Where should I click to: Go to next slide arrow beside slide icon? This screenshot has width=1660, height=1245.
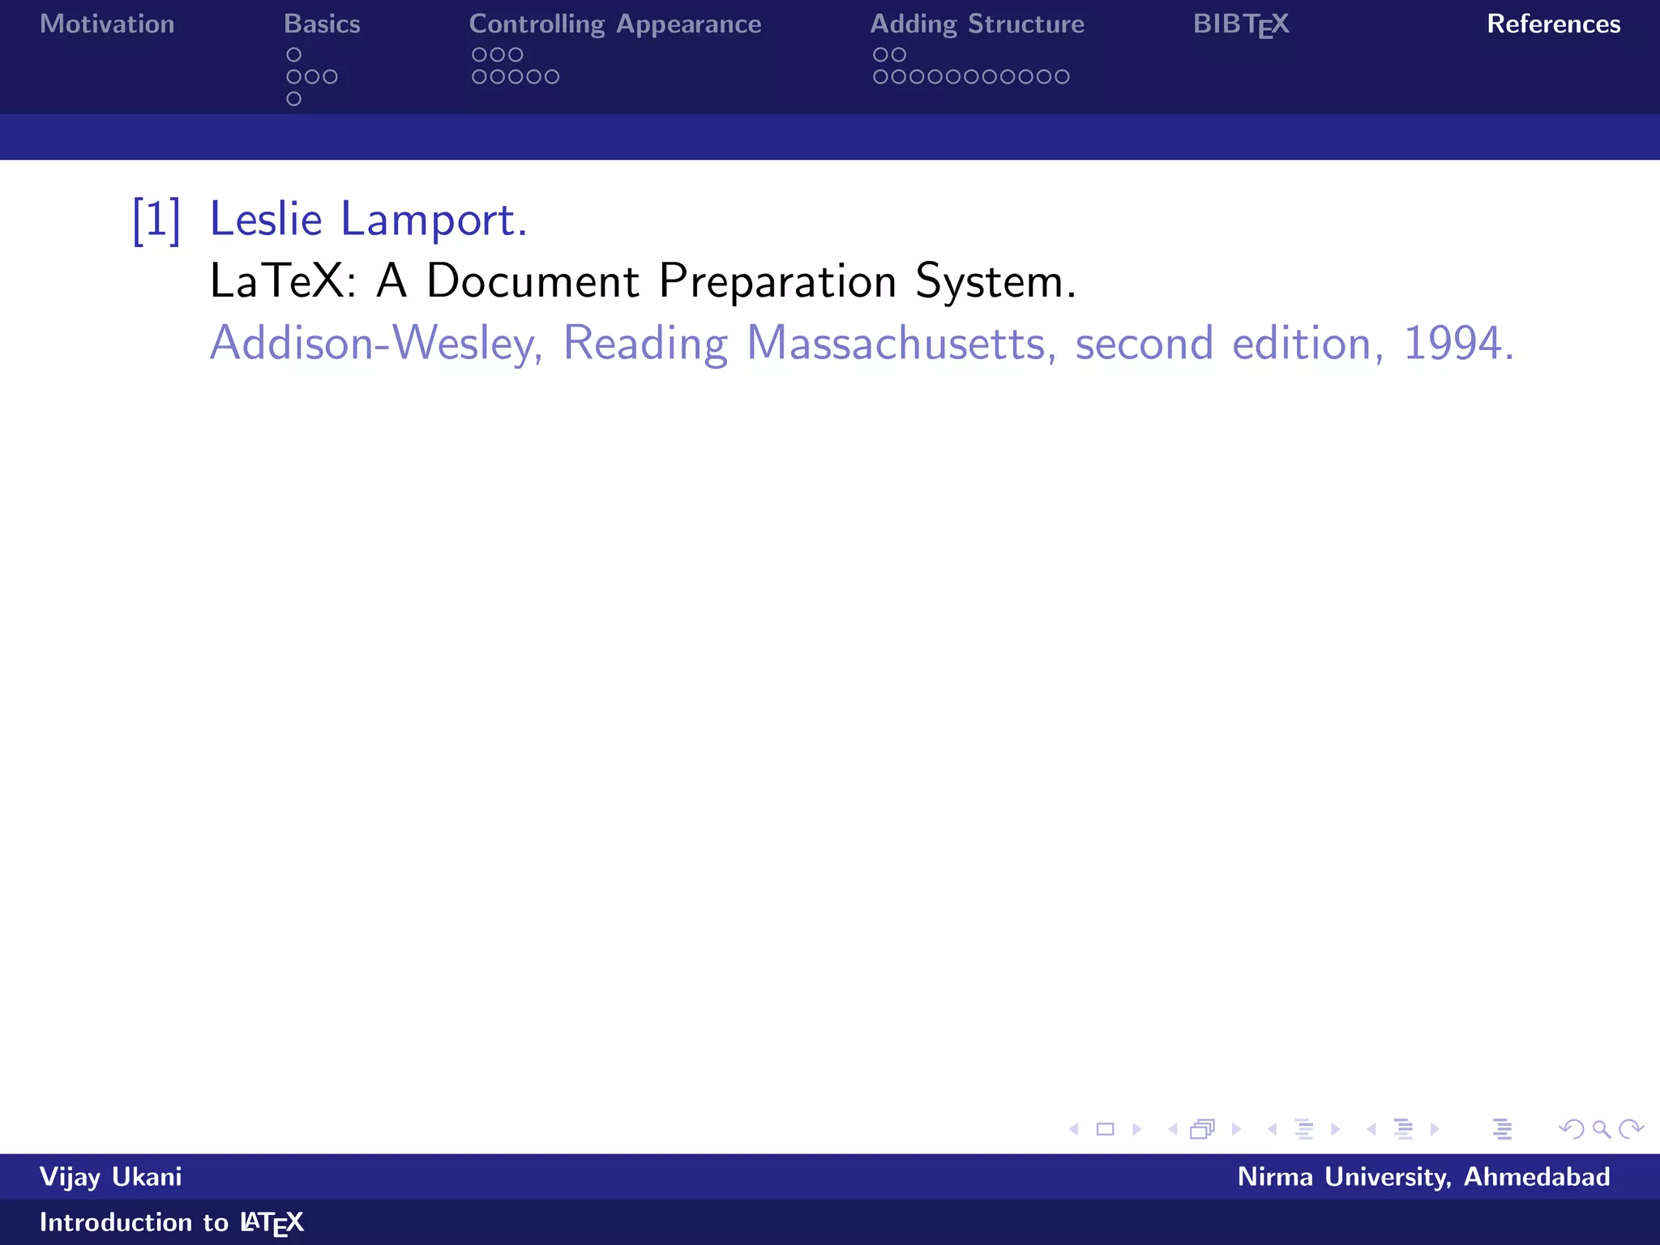click(x=1136, y=1129)
